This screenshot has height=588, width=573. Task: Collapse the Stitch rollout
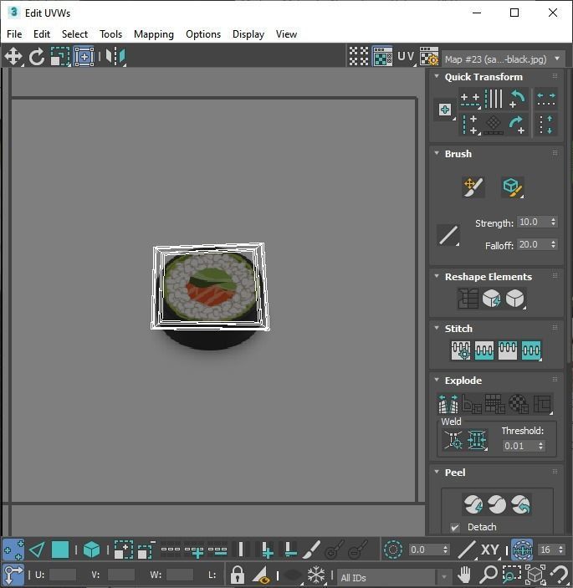437,328
